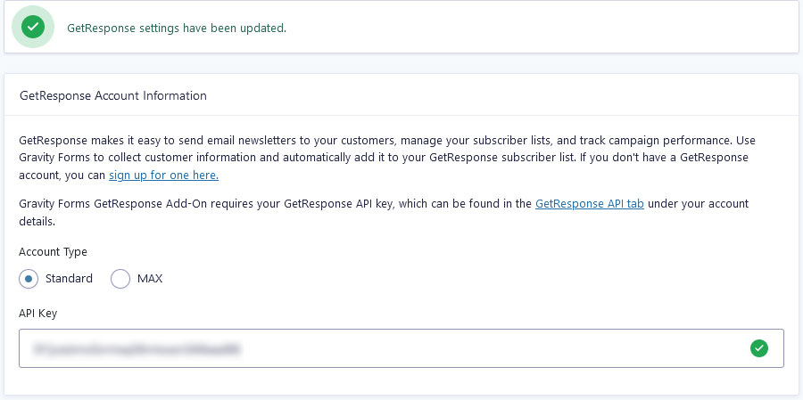Viewport: 803px width, 400px height.
Task: Click "account, you can" text before signup link
Action: [x=62, y=176]
